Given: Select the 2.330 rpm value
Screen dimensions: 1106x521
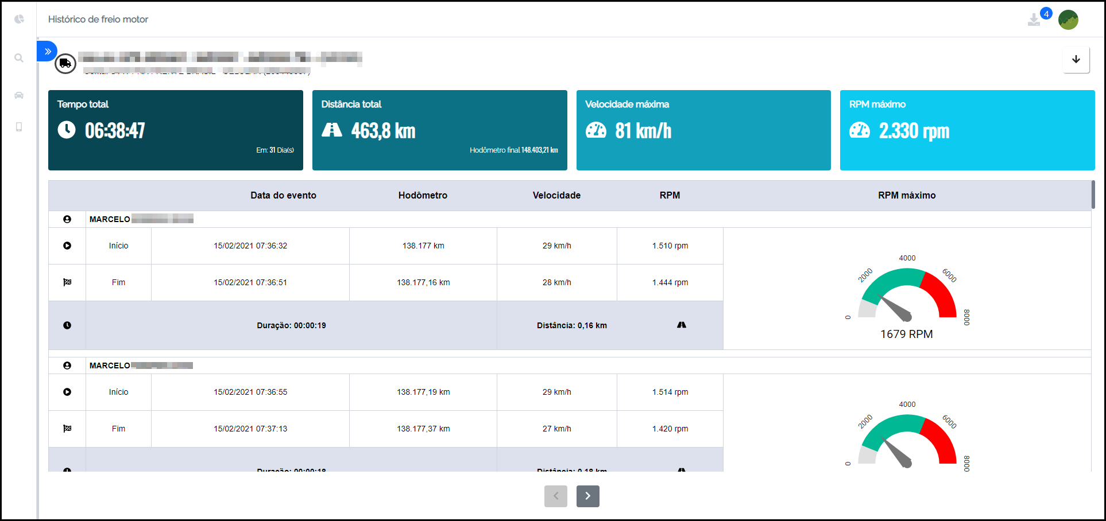Looking at the screenshot, I should point(914,131).
